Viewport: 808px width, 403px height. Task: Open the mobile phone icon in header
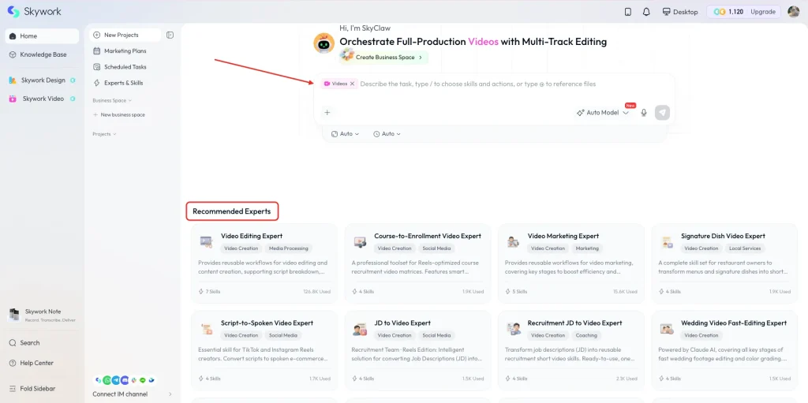coord(627,12)
